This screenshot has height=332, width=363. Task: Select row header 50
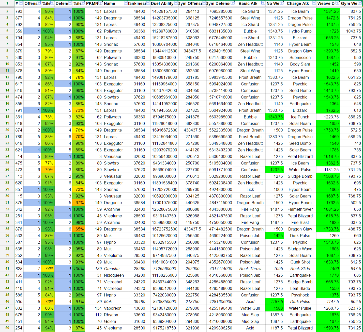point(7,328)
